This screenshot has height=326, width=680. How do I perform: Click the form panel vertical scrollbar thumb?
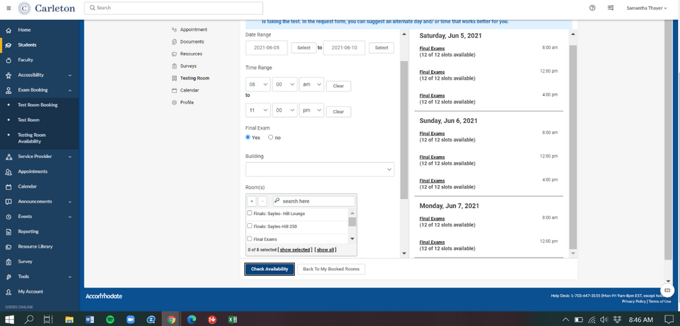pyautogui.click(x=404, y=129)
